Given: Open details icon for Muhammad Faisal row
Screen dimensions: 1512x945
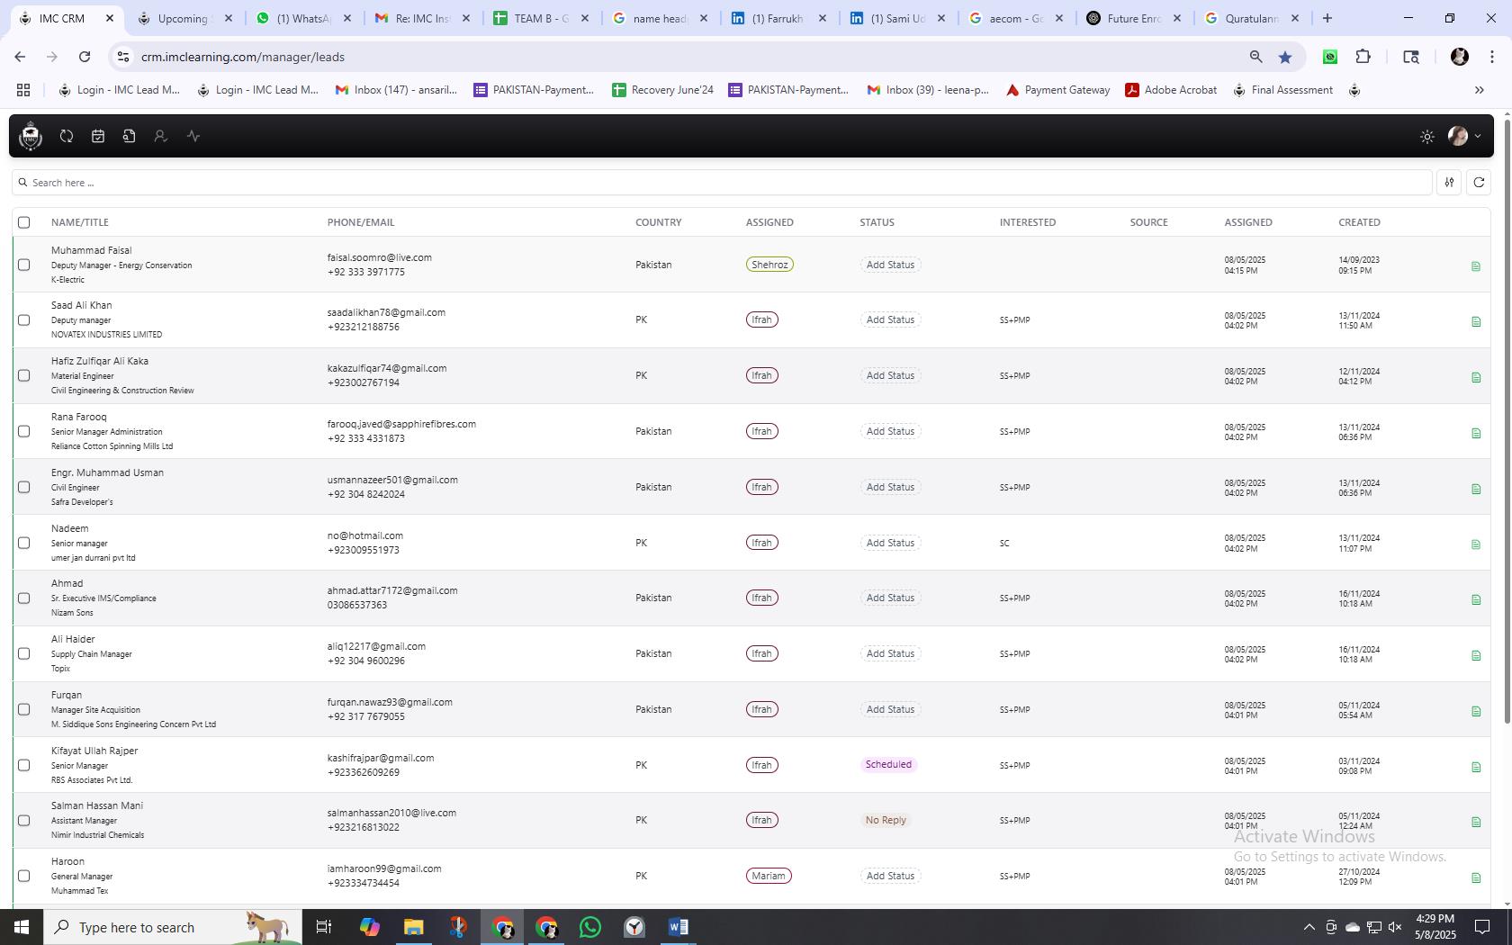Looking at the screenshot, I should tap(1476, 266).
